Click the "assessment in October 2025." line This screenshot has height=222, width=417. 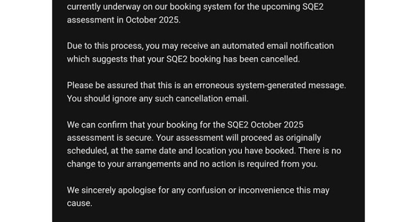tap(122, 19)
